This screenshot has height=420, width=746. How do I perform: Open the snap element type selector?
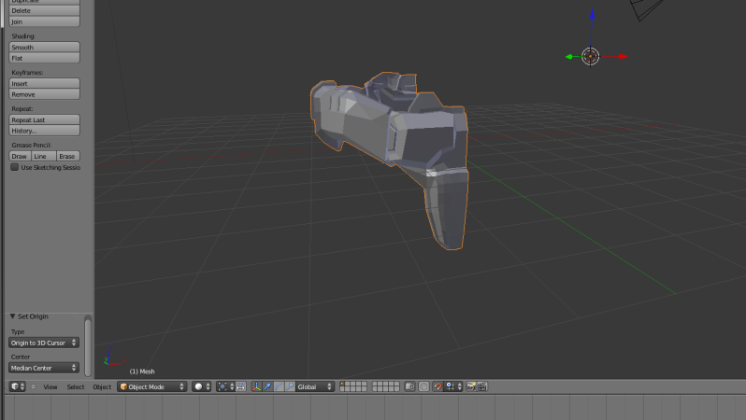[453, 386]
